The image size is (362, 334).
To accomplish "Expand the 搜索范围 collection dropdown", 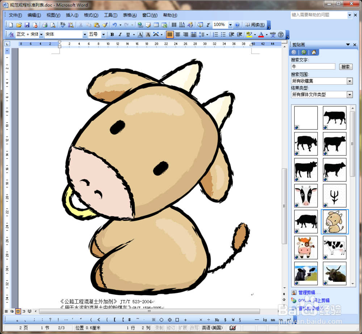I will point(350,81).
